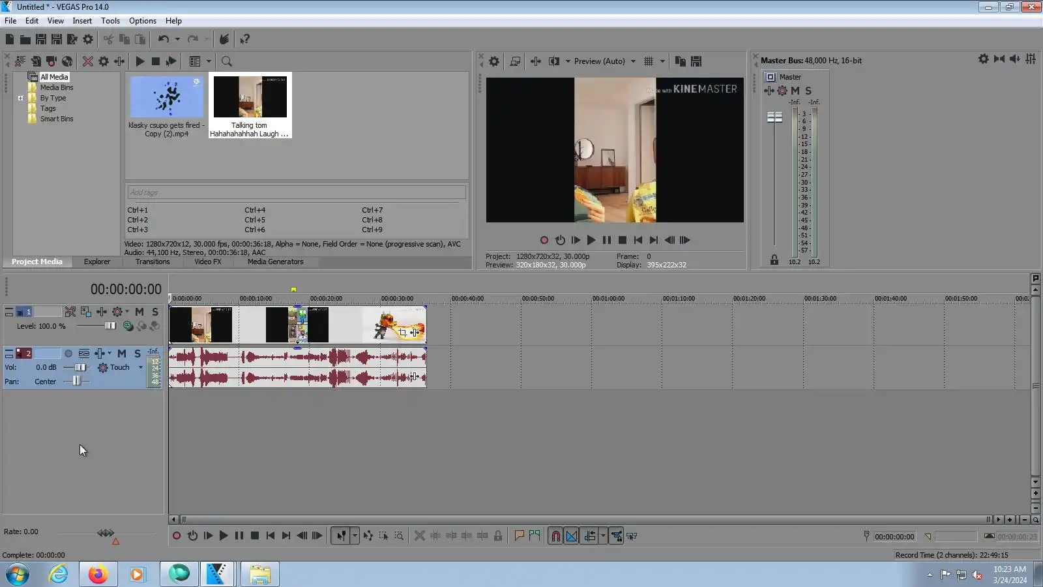This screenshot has width=1043, height=587.
Task: Click the Undo arrow icon
Action: 164,39
